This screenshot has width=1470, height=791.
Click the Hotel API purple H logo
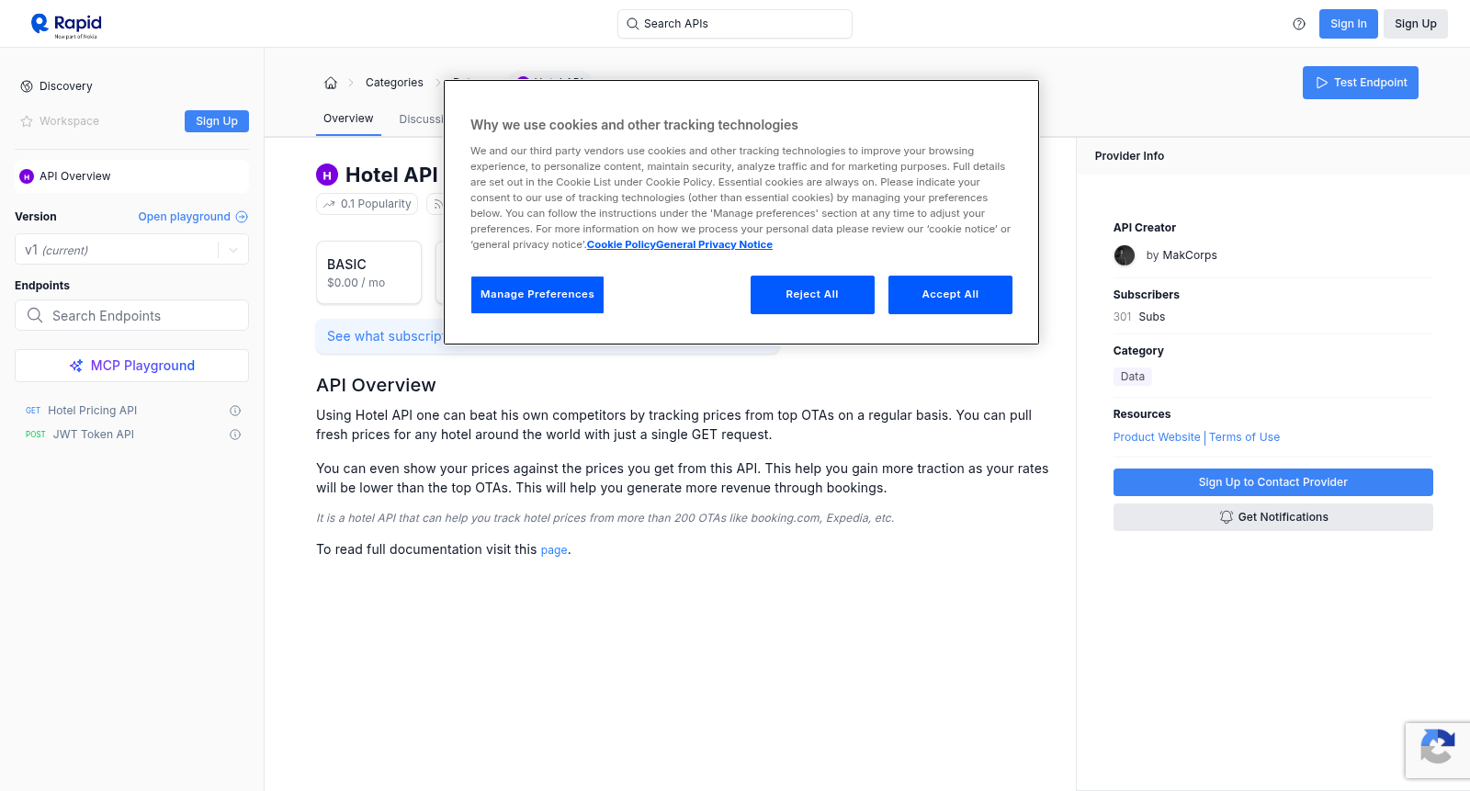[x=327, y=175]
